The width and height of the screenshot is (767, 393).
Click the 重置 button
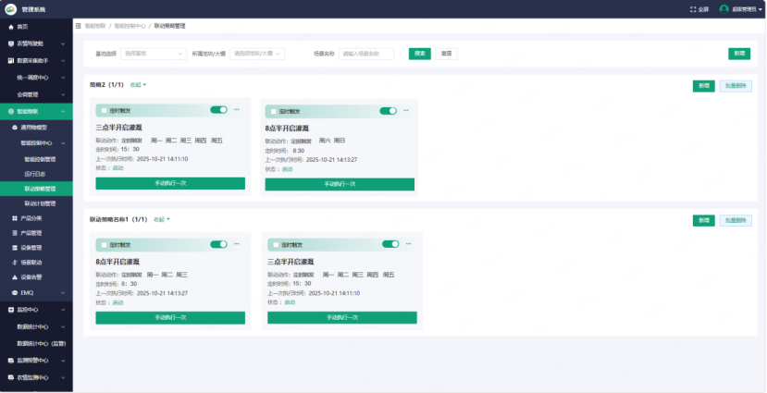(447, 54)
